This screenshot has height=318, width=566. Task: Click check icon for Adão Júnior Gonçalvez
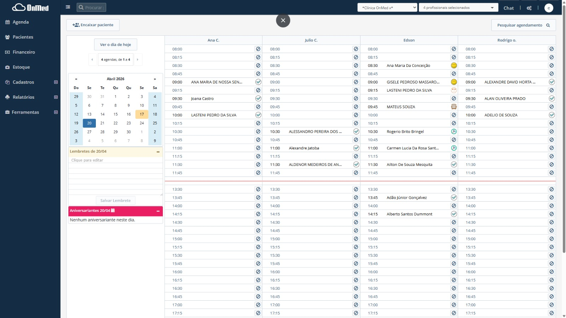454,198
